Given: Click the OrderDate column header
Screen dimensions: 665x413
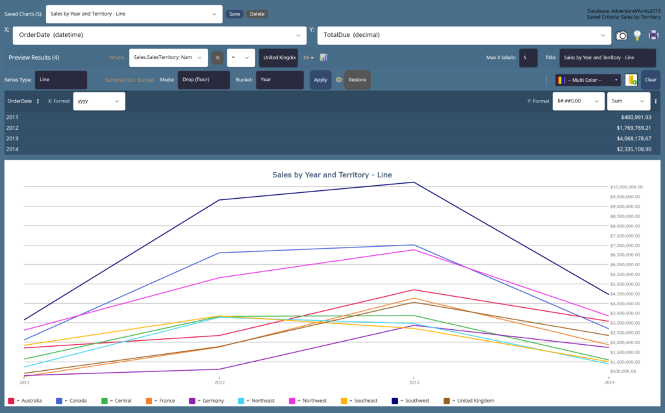Looking at the screenshot, I should point(19,101).
